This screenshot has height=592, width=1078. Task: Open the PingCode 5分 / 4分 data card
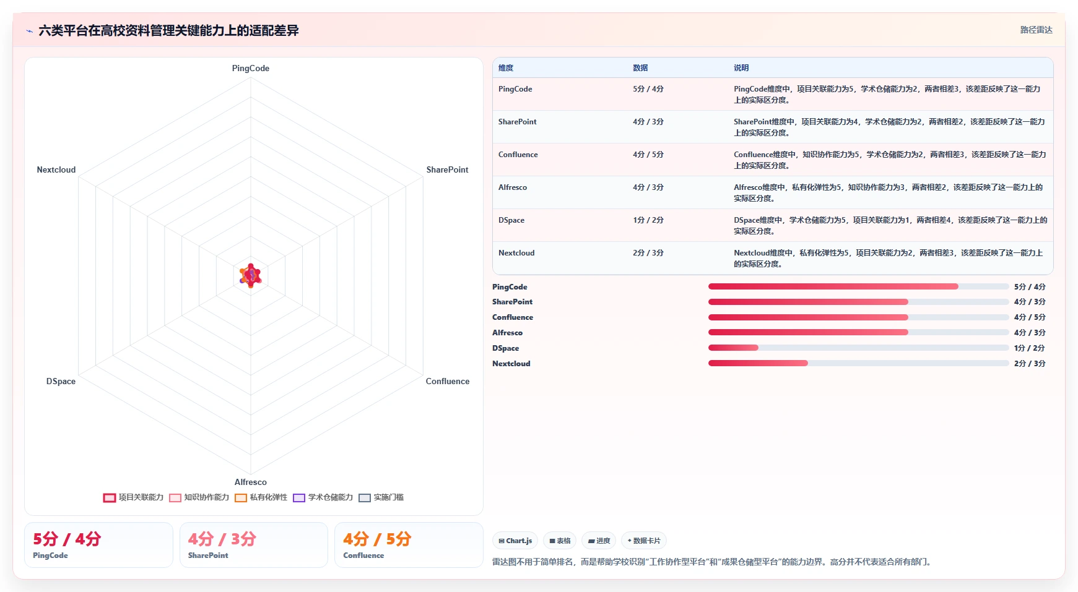pyautogui.click(x=98, y=545)
